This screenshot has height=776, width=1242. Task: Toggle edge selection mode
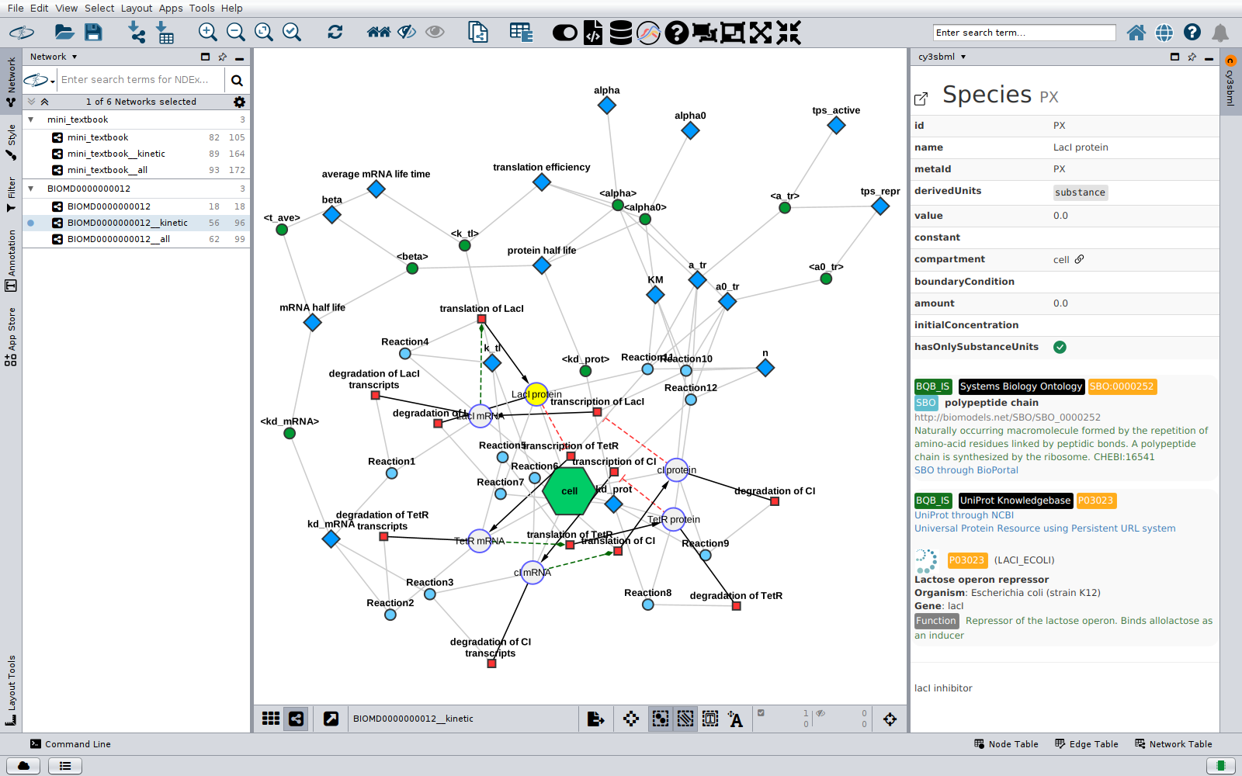[685, 719]
